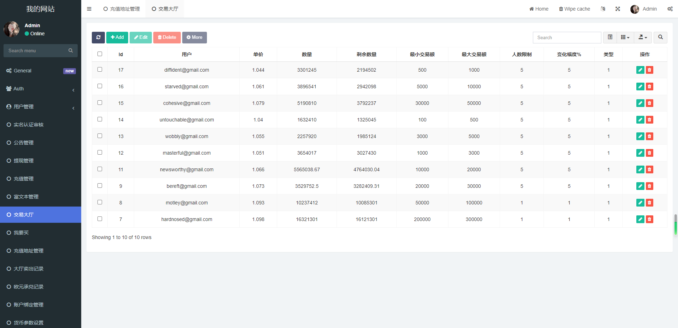This screenshot has height=328, width=678.
Task: Switch to the 充值地址管理 tab
Action: 121,9
